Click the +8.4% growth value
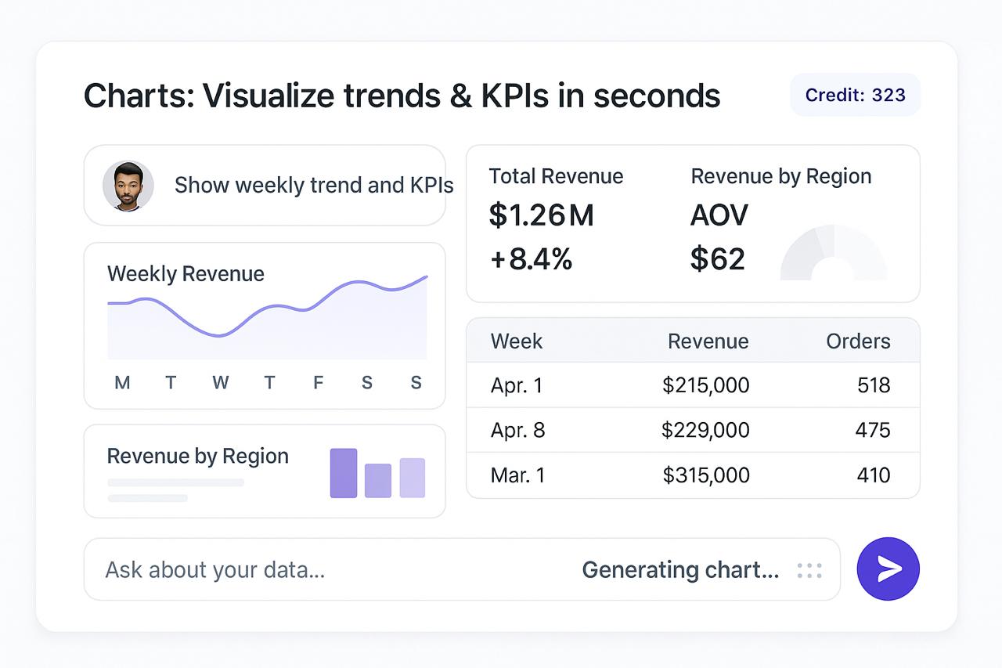 point(532,259)
